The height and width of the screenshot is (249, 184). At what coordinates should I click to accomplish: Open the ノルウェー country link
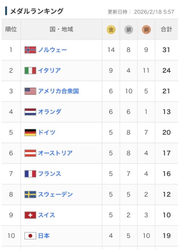click(52, 50)
